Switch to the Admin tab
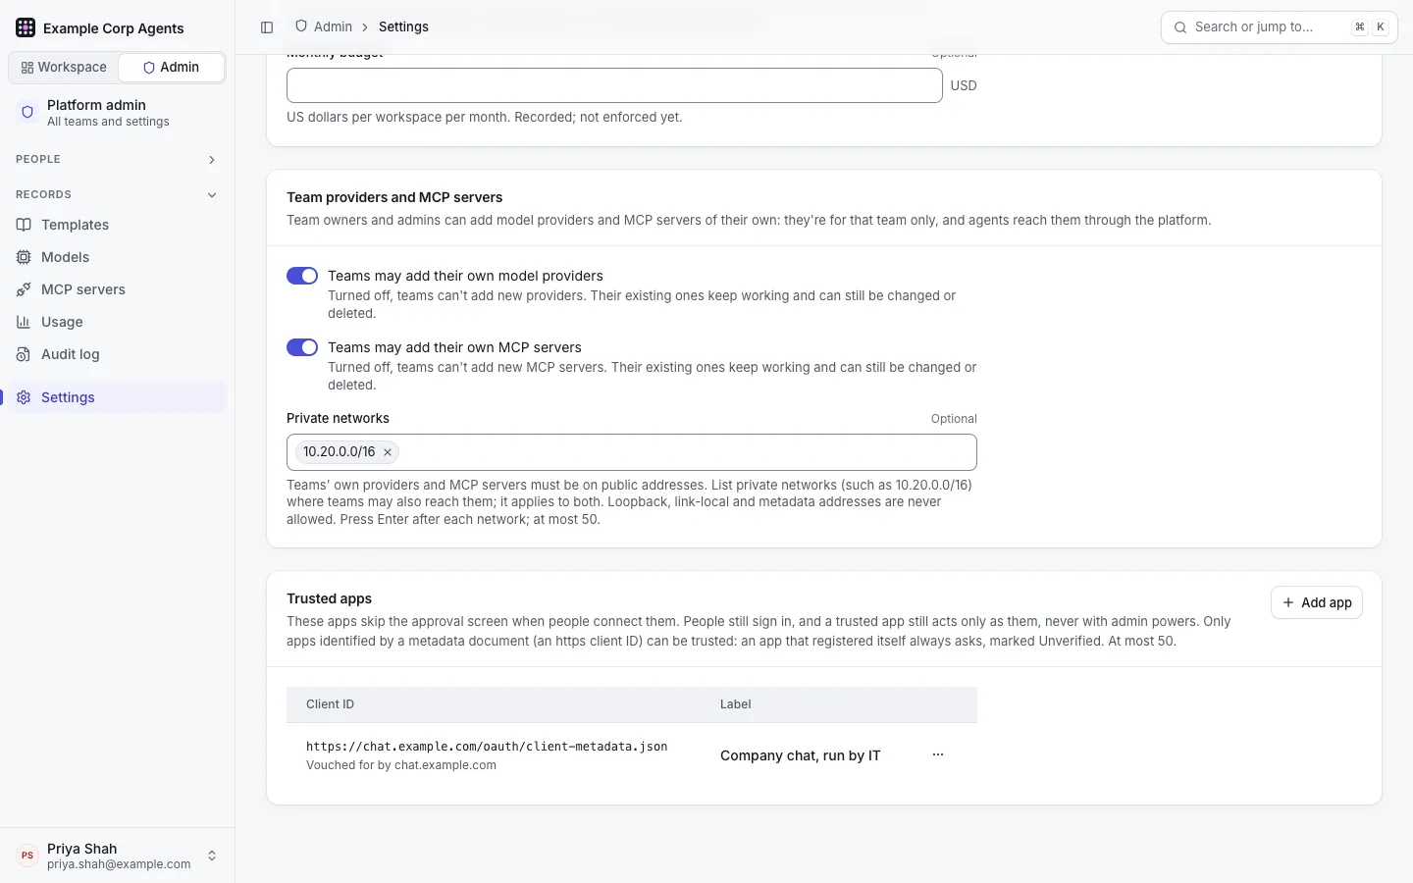Viewport: 1413px width, 883px height. (171, 68)
